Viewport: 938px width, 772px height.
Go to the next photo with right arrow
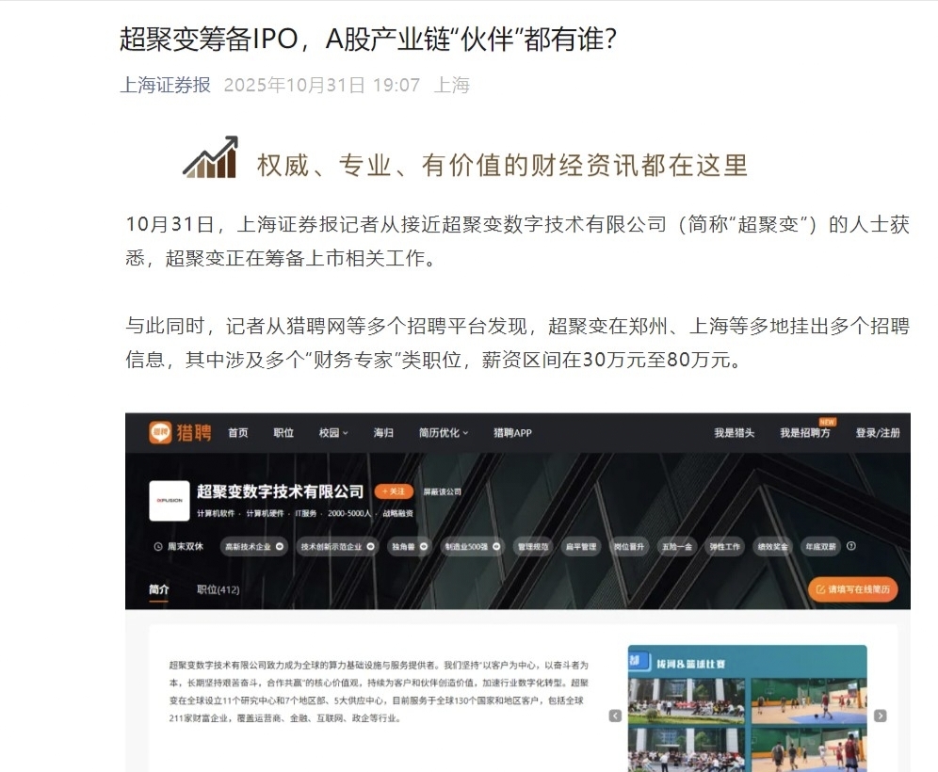point(880,716)
